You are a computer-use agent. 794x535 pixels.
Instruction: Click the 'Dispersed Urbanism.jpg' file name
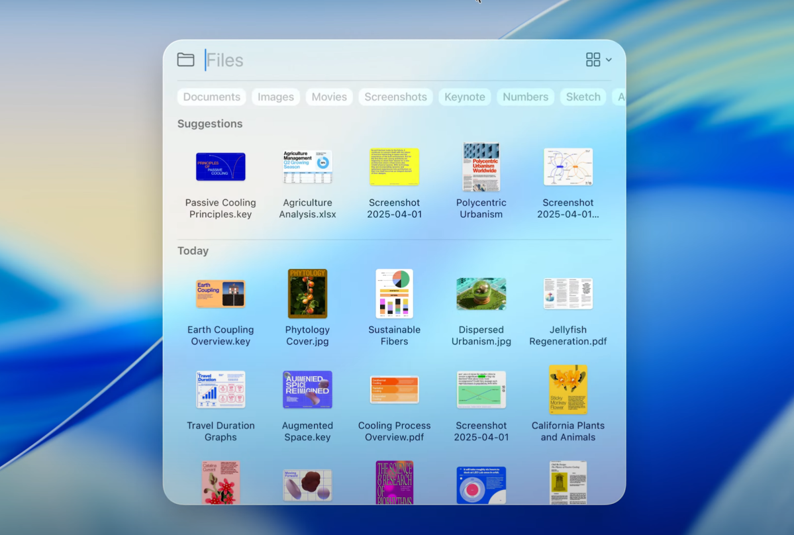[481, 336]
